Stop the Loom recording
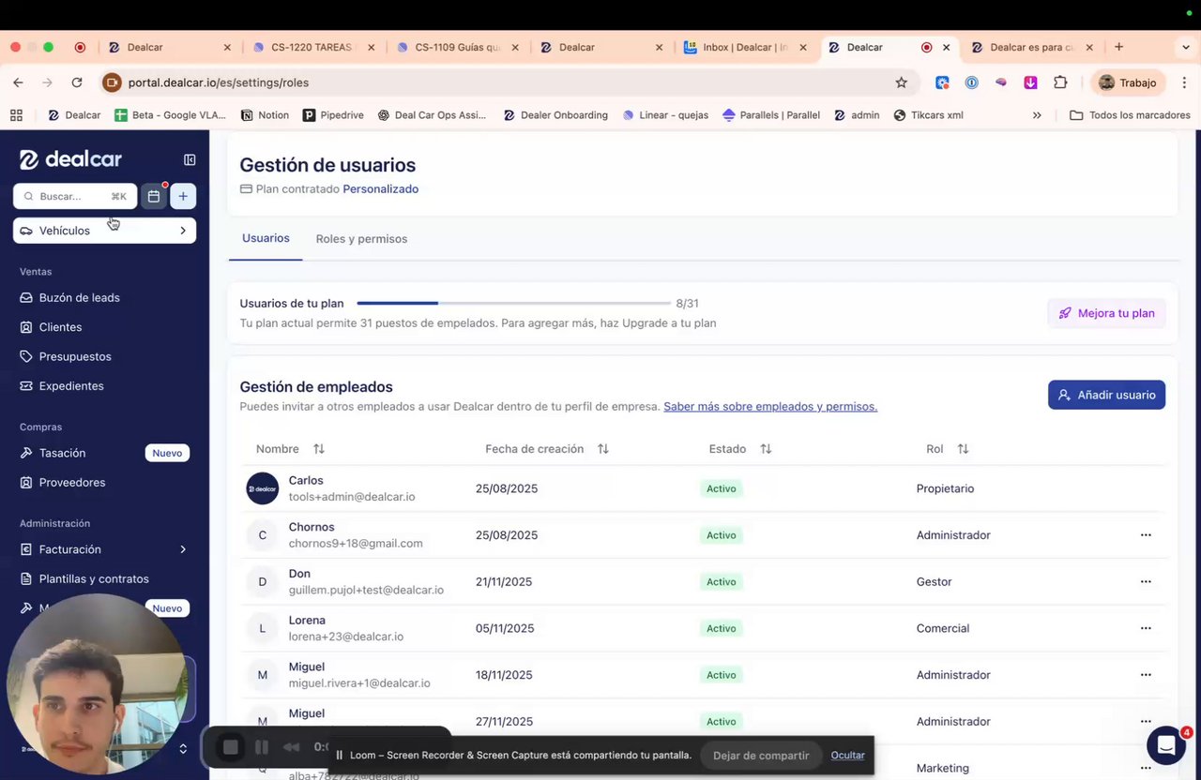This screenshot has height=780, width=1201. (231, 747)
